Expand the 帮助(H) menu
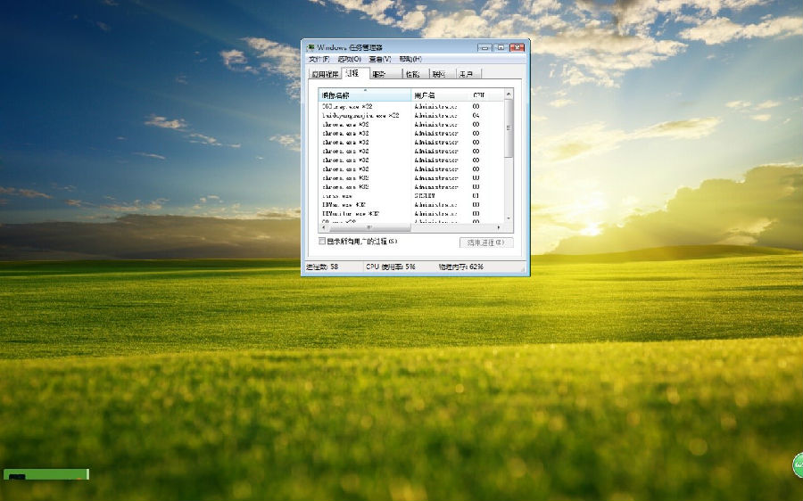803x501 pixels. tap(410, 59)
